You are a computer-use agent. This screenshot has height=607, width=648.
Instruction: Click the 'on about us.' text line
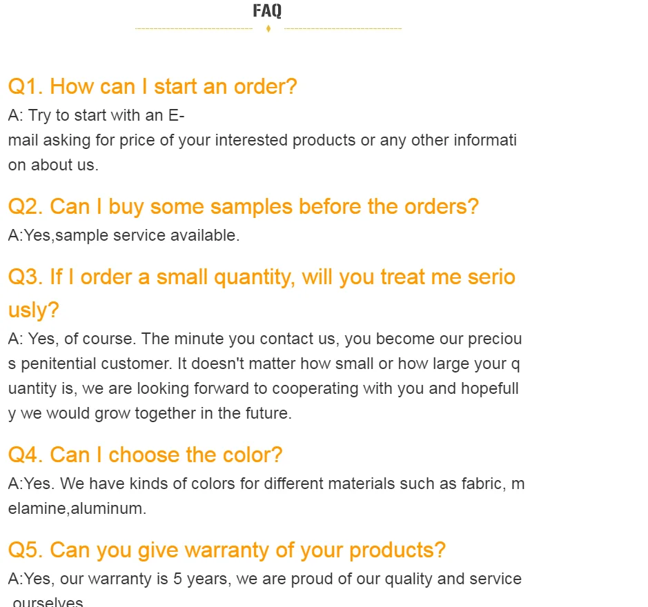click(x=53, y=165)
